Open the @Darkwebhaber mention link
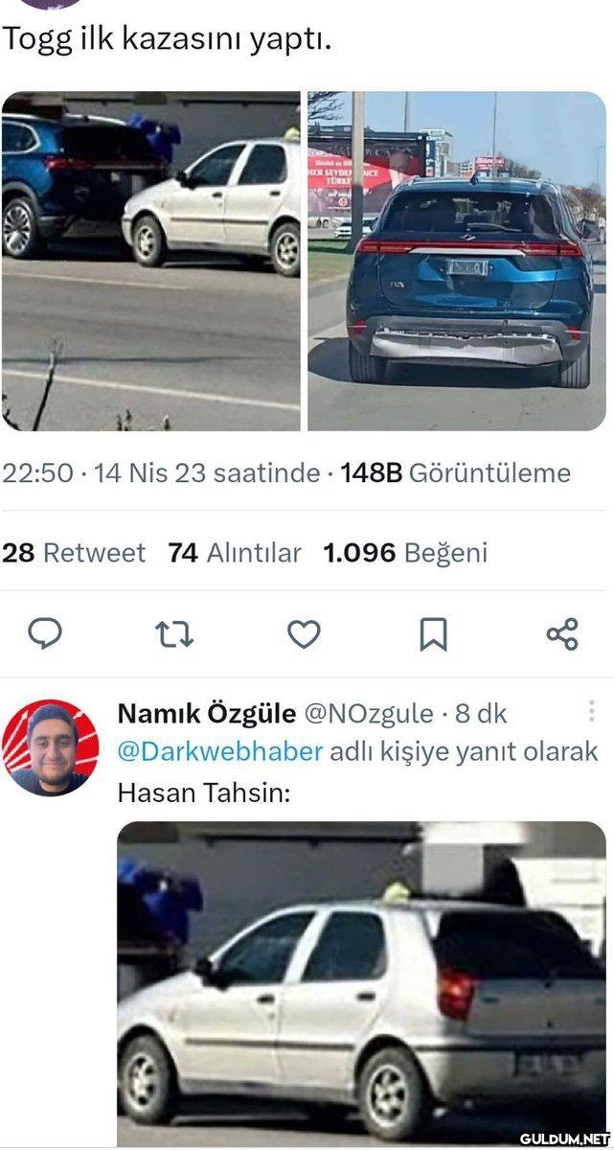Image resolution: width=614 pixels, height=1150 pixels. [x=220, y=751]
